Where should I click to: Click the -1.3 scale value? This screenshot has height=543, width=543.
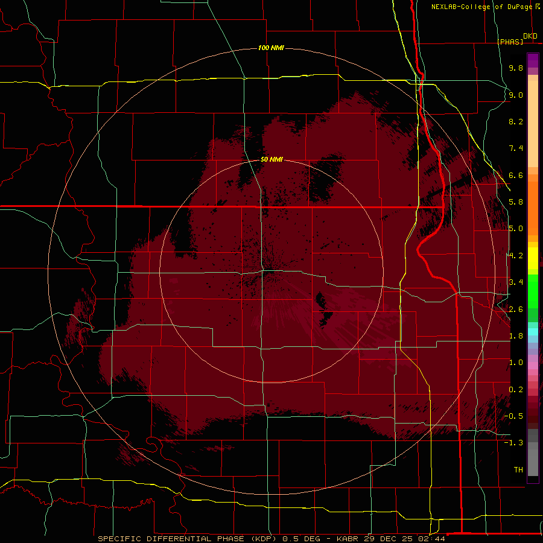(x=513, y=443)
